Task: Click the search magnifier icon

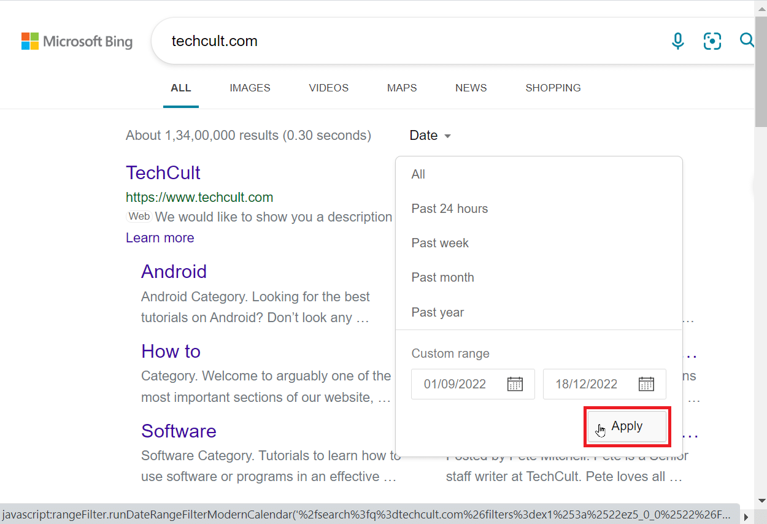Action: [747, 41]
